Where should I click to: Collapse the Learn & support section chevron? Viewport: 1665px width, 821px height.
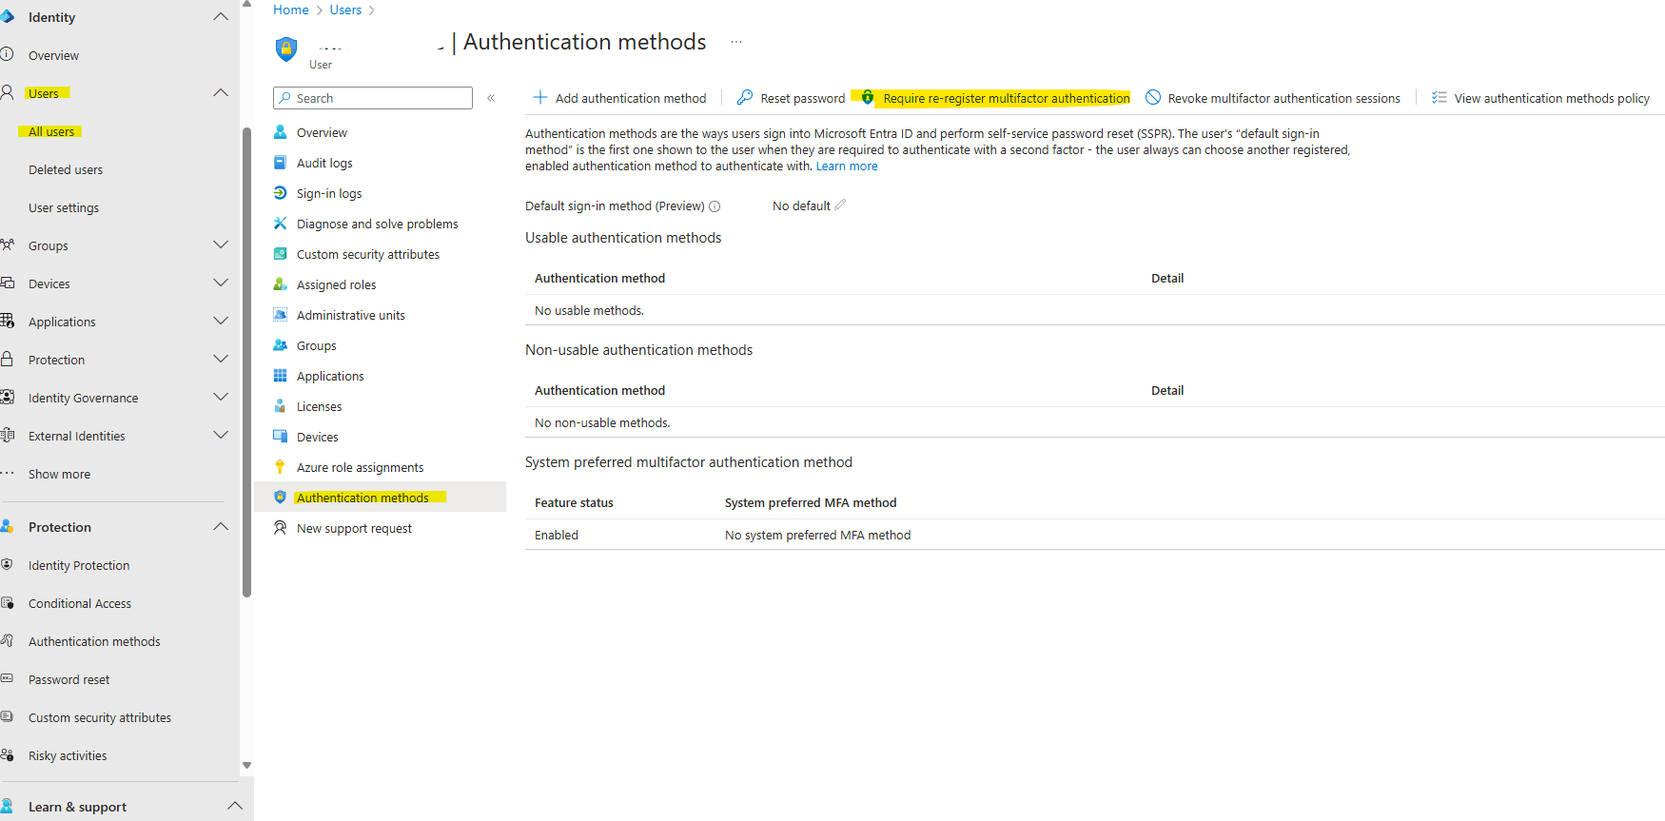(234, 807)
